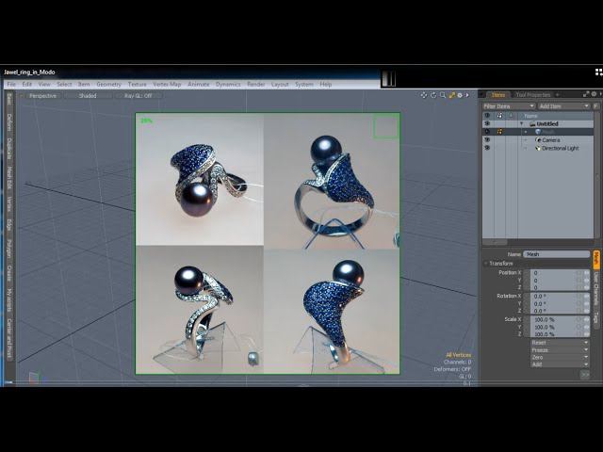This screenshot has width=603, height=452.
Task: Open the Freeze dropdown
Action: tap(560, 349)
